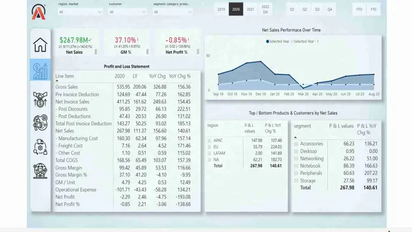Expand the NA region row
412x232 pixels.
209,160
